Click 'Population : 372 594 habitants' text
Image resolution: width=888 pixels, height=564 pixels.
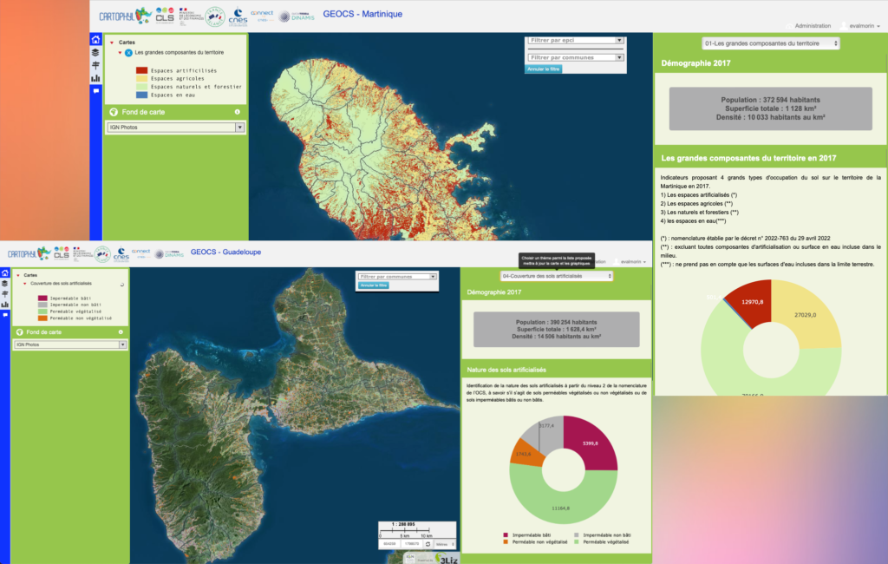point(770,100)
